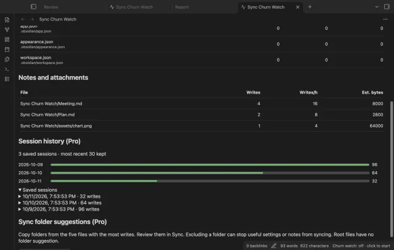Click the 'Est. bytes' column header
Viewport: 394px width, 250px height.
pyautogui.click(x=372, y=92)
